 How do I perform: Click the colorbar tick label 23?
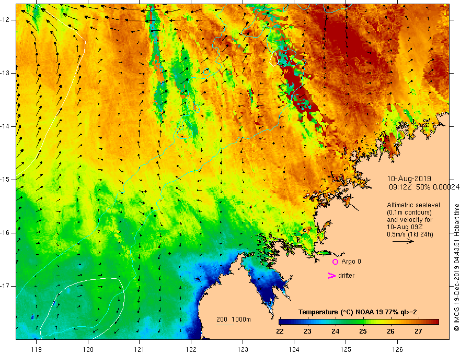[x=307, y=332]
